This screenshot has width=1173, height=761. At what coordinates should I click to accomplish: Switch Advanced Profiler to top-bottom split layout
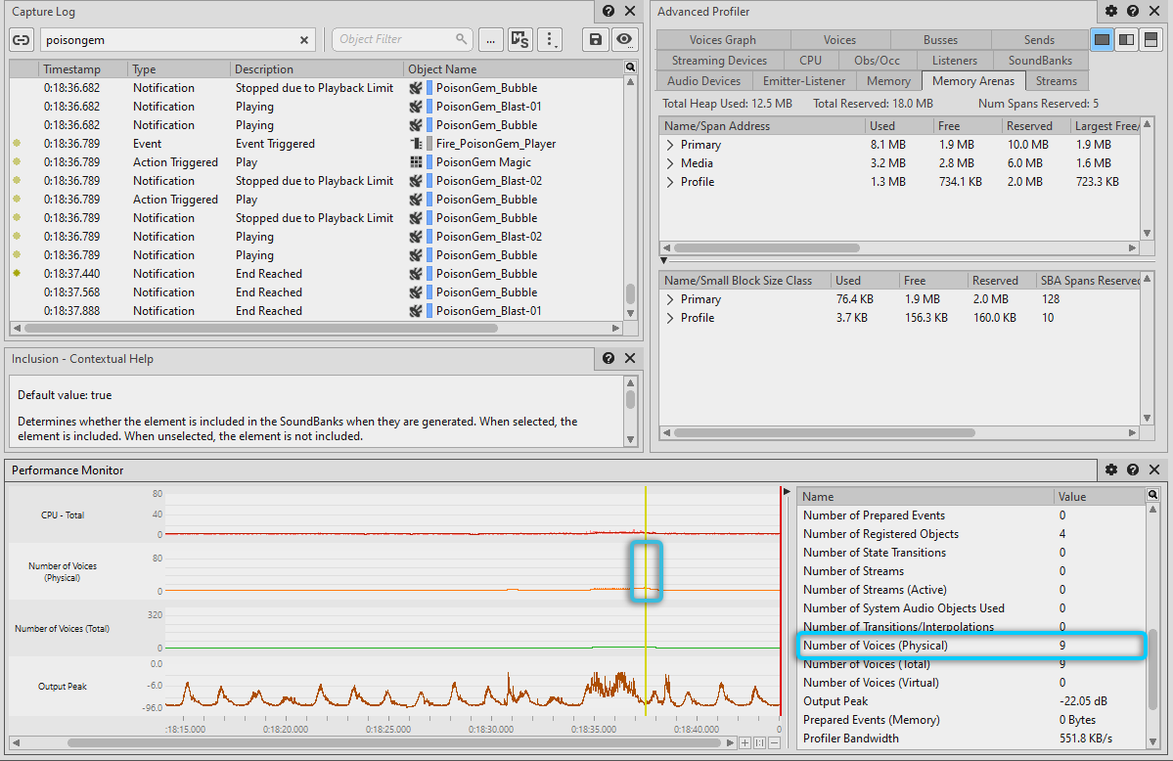[x=1150, y=40]
